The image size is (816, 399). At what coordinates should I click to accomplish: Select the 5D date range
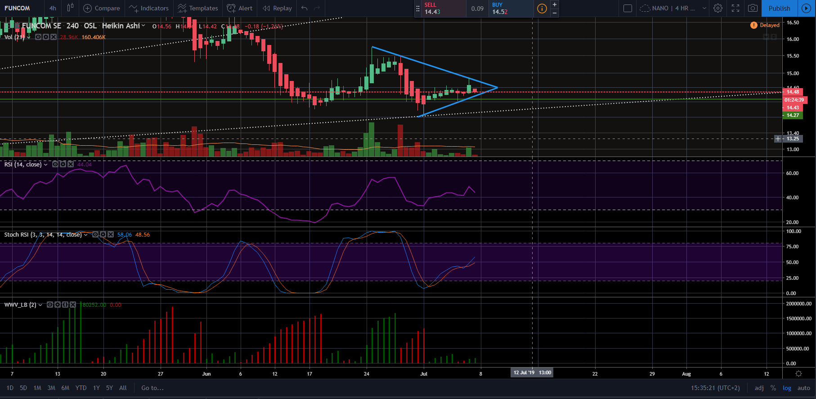(x=23, y=388)
